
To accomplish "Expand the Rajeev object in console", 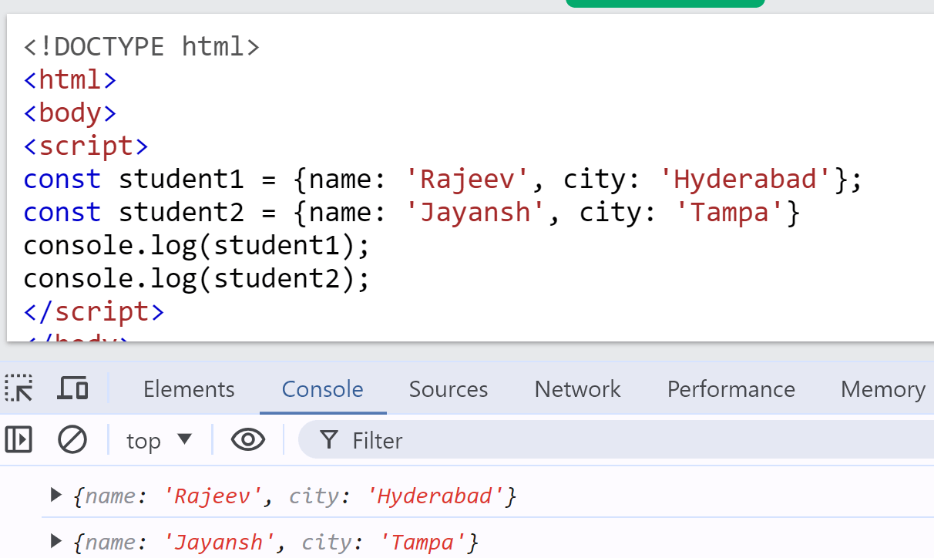I will coord(55,495).
